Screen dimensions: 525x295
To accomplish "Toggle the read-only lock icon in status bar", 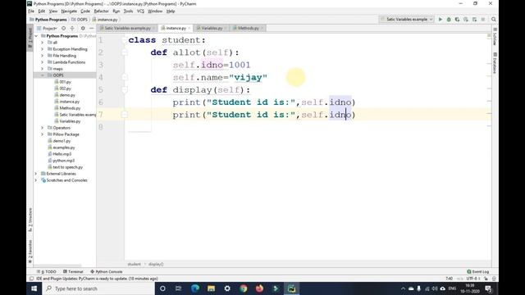I will [x=486, y=279].
